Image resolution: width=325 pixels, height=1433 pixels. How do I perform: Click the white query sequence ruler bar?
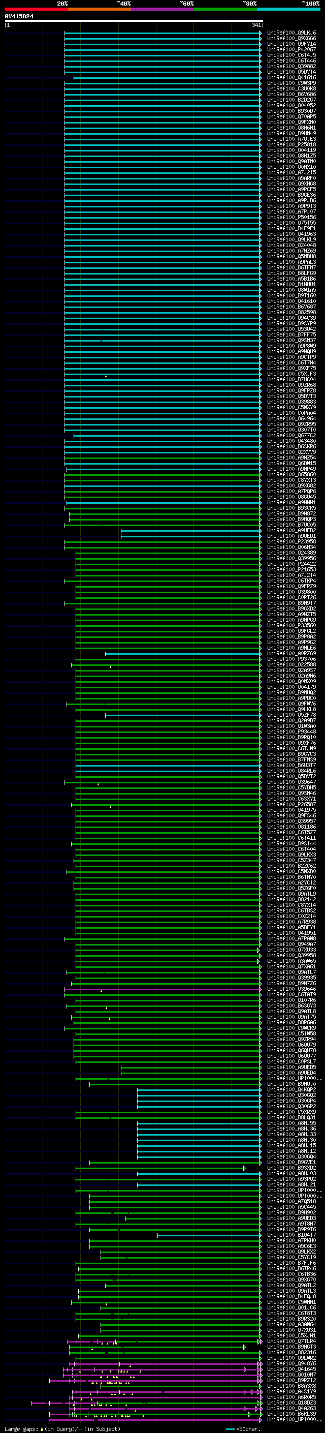click(134, 20)
